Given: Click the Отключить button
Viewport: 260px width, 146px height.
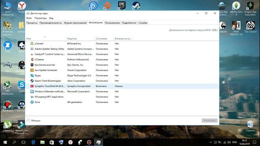Looking at the screenshot, I should coord(210,120).
